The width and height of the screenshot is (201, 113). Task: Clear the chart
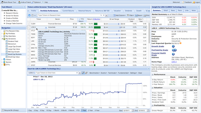point(140,73)
